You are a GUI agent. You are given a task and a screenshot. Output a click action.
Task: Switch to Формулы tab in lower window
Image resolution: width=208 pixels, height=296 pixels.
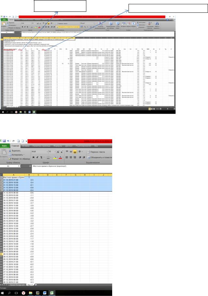coord(58,146)
